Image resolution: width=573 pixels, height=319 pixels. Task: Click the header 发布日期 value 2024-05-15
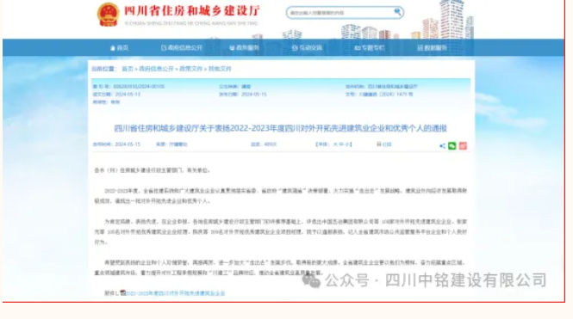click(x=253, y=94)
